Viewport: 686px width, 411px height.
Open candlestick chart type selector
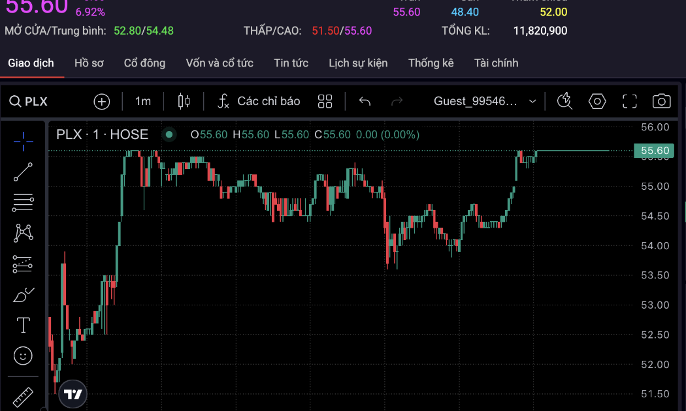184,101
